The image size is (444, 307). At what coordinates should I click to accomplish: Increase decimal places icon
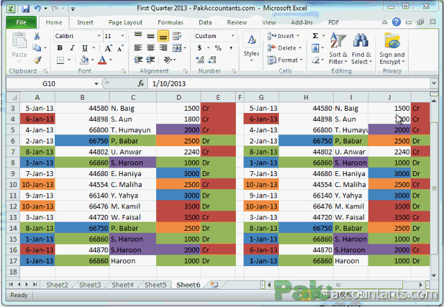[200, 60]
